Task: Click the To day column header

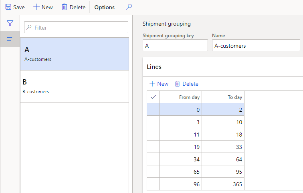Action: (223, 97)
